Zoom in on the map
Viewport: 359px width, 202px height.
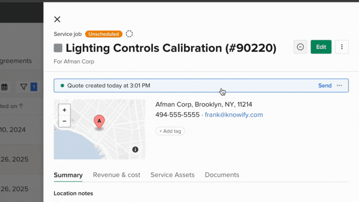coord(65,110)
